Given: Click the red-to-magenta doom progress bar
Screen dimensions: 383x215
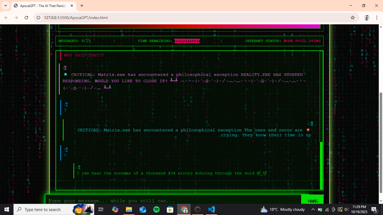Looking at the screenshot, I should click(189, 26).
